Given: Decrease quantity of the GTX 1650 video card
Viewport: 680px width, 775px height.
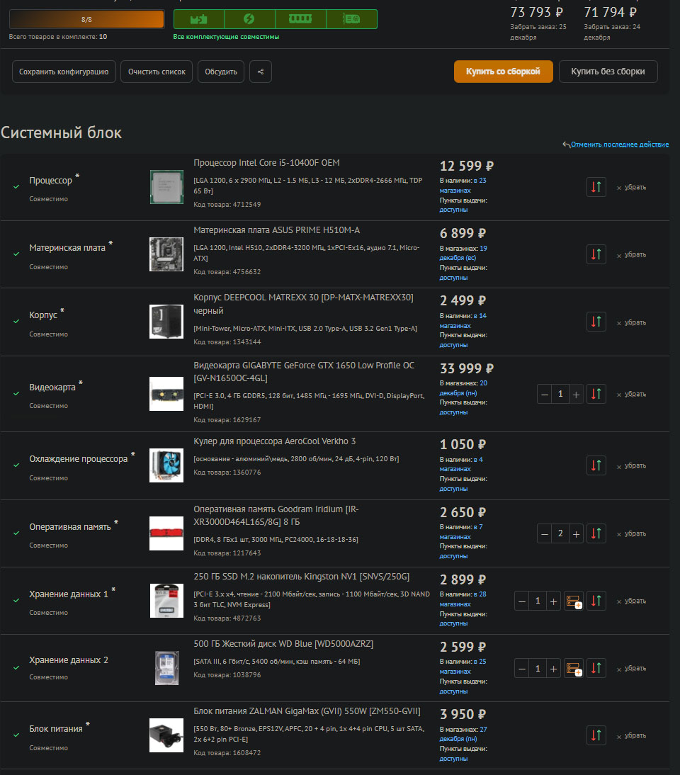Looking at the screenshot, I should 544,395.
